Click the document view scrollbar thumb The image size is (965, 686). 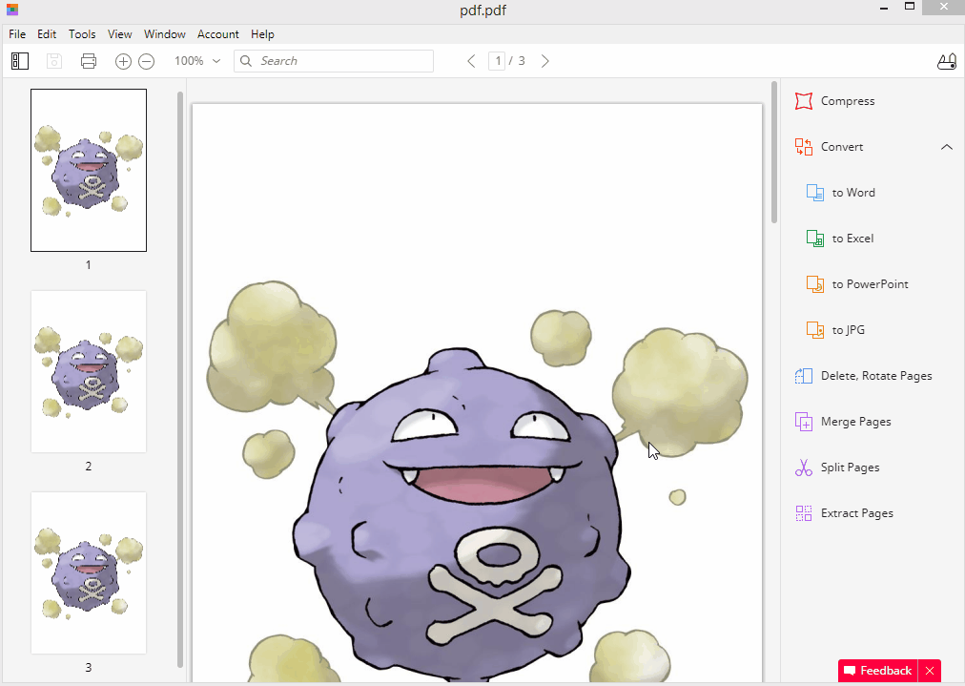774,153
